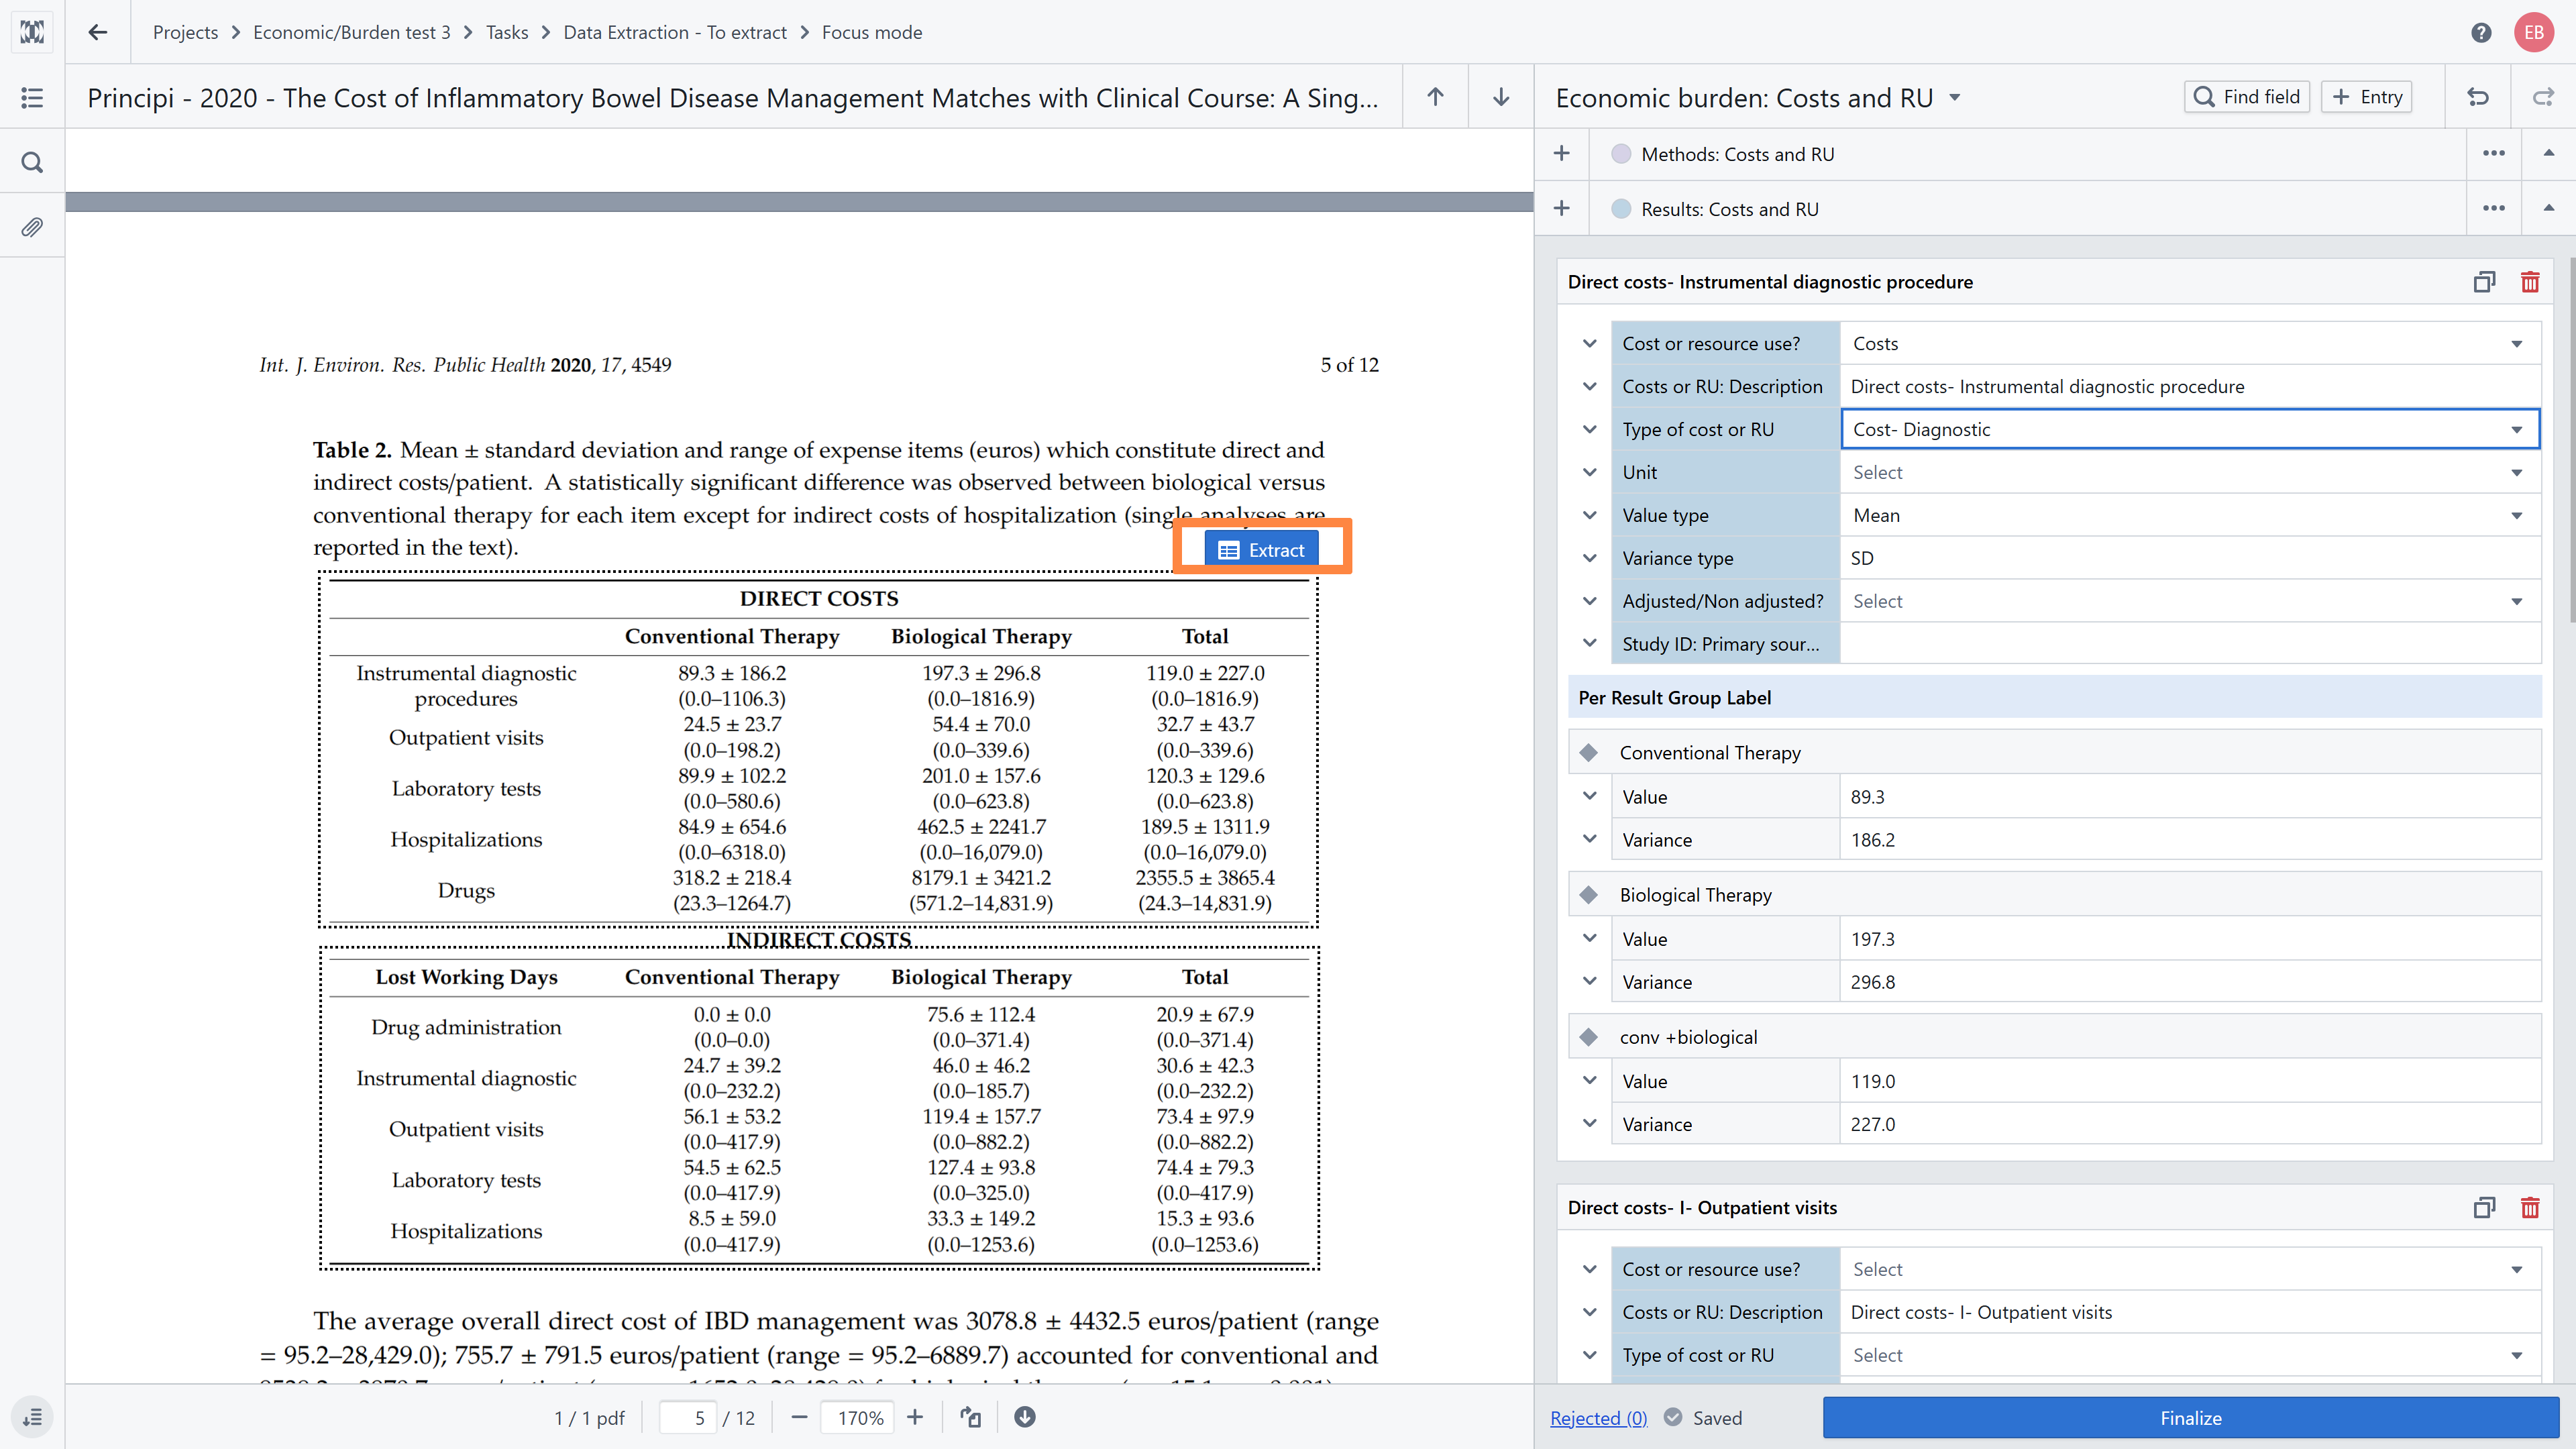Image resolution: width=2576 pixels, height=1449 pixels.
Task: Zoom in the PDF with the plus icon
Action: pyautogui.click(x=915, y=1417)
